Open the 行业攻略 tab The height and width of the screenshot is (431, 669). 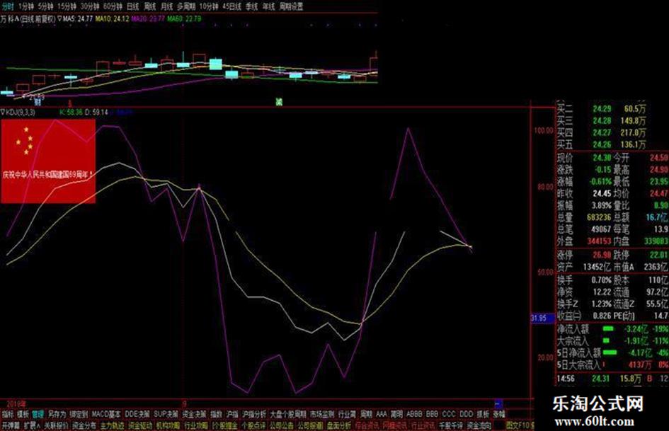point(196,425)
